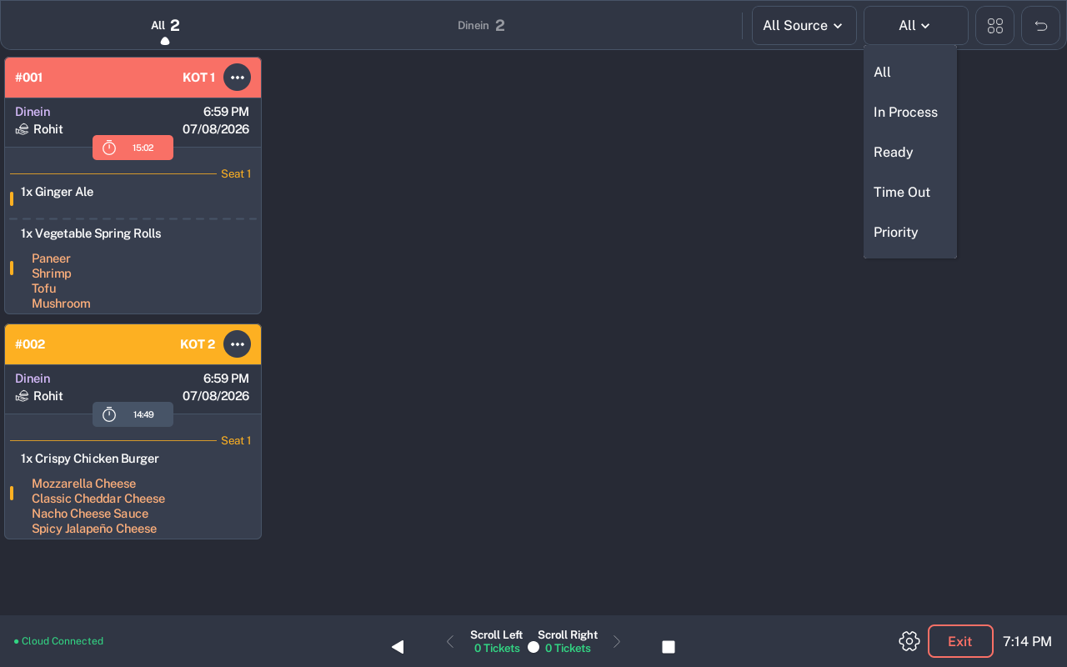Click the red #001 ticket header
This screenshot has width=1067, height=667.
click(x=133, y=78)
